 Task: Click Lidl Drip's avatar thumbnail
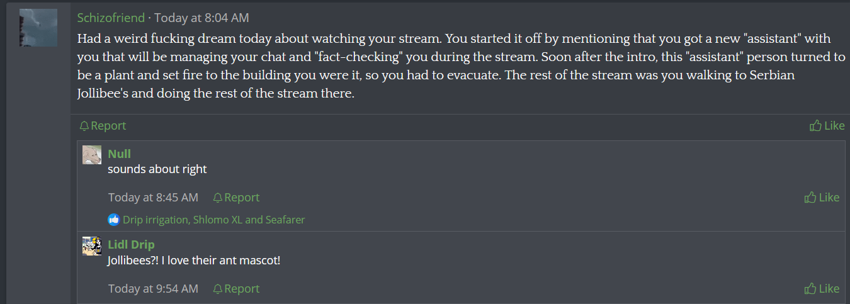click(x=92, y=245)
